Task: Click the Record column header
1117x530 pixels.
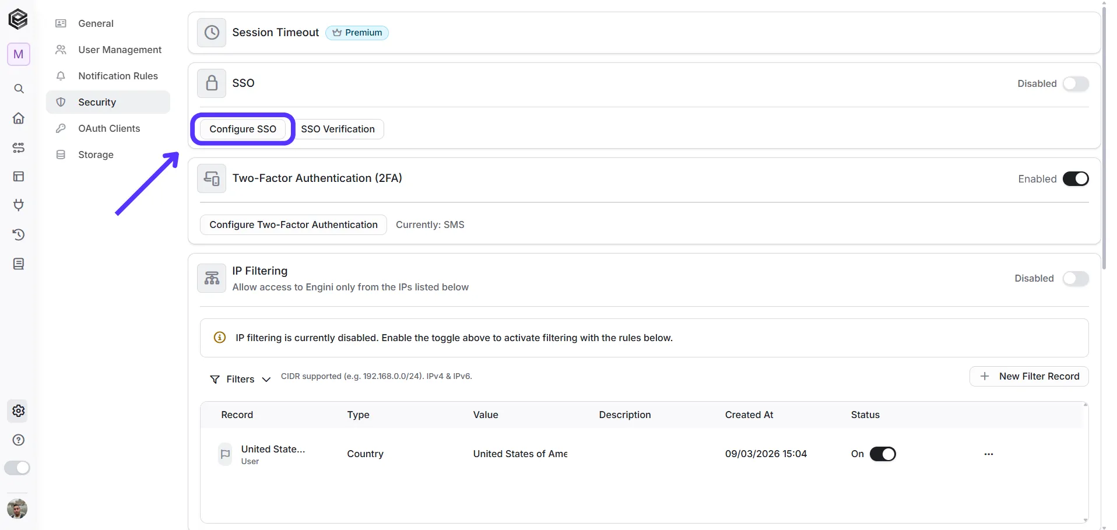Action: (x=237, y=415)
